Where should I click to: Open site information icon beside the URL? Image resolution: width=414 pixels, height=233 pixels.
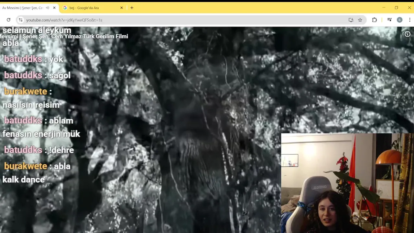point(20,20)
